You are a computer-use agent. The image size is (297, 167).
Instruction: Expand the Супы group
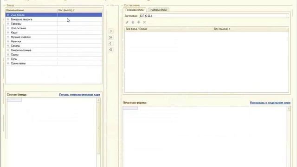point(8,59)
